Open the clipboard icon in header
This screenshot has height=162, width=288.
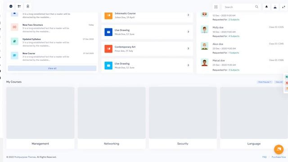tap(28, 6)
